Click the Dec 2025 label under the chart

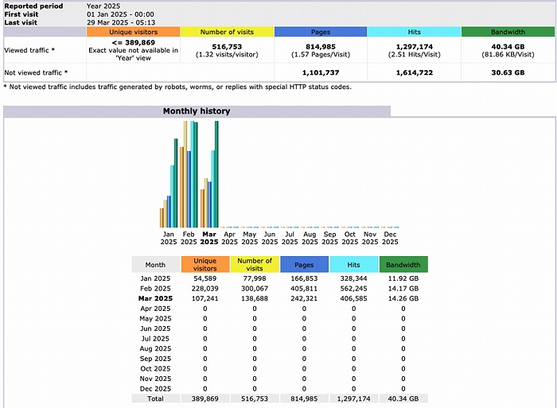[x=390, y=239]
